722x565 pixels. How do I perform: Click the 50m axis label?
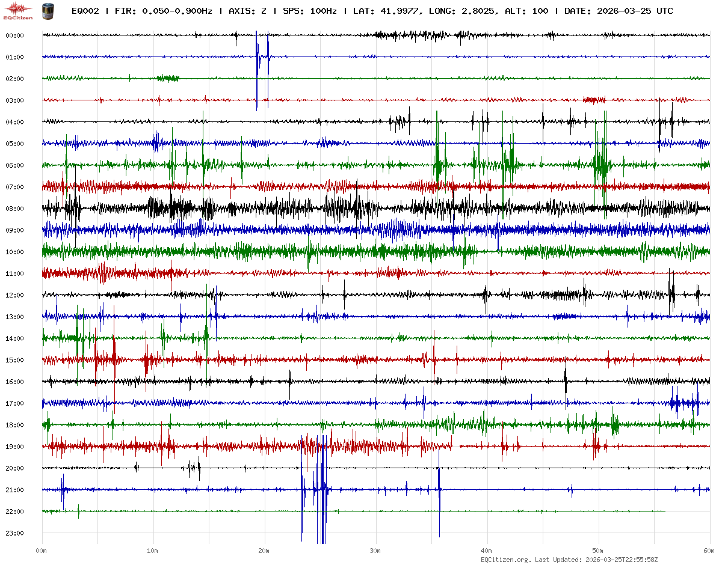598,550
